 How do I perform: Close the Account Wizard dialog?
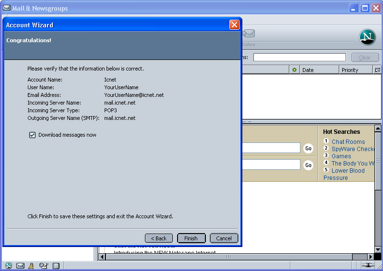(234, 24)
